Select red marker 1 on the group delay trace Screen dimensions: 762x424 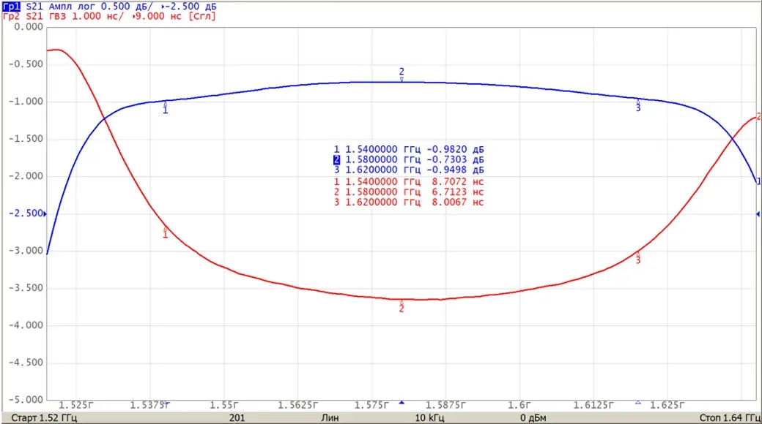click(x=166, y=232)
